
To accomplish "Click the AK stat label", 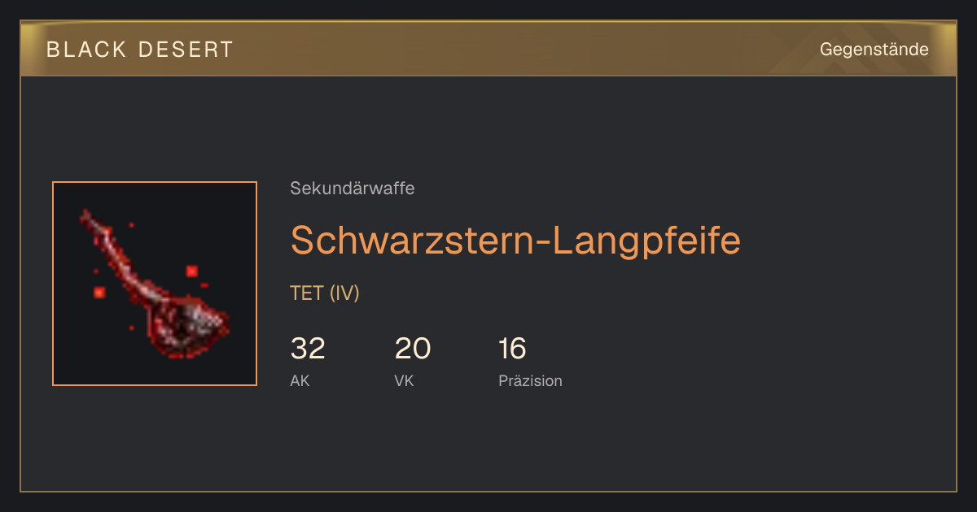I will (x=300, y=380).
